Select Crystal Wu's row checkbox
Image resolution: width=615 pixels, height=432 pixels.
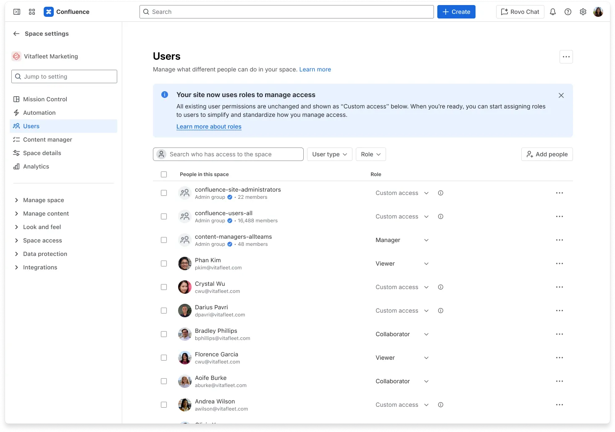(x=164, y=287)
